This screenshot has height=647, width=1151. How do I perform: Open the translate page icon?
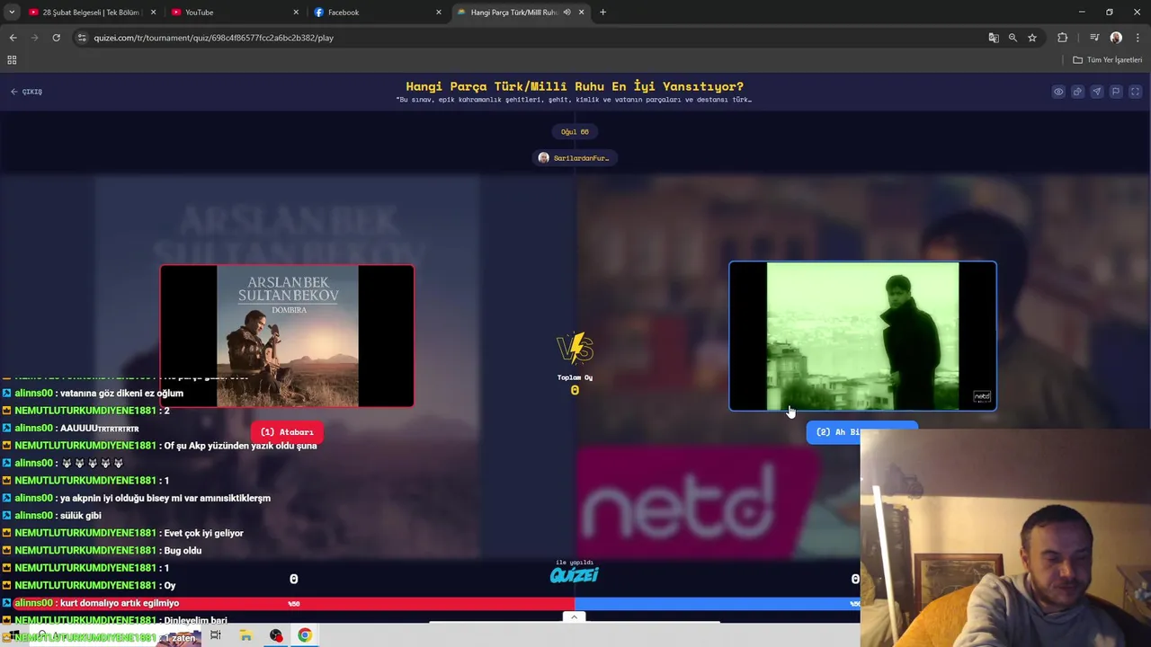[x=994, y=38]
